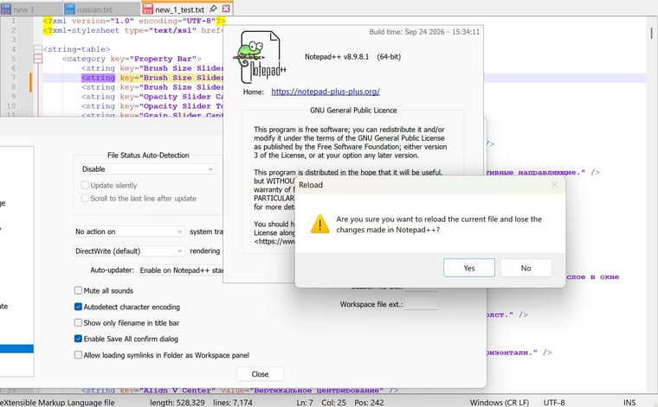
Task: Click the 'Build time: Sep 24 2026' text
Action: click(407, 32)
